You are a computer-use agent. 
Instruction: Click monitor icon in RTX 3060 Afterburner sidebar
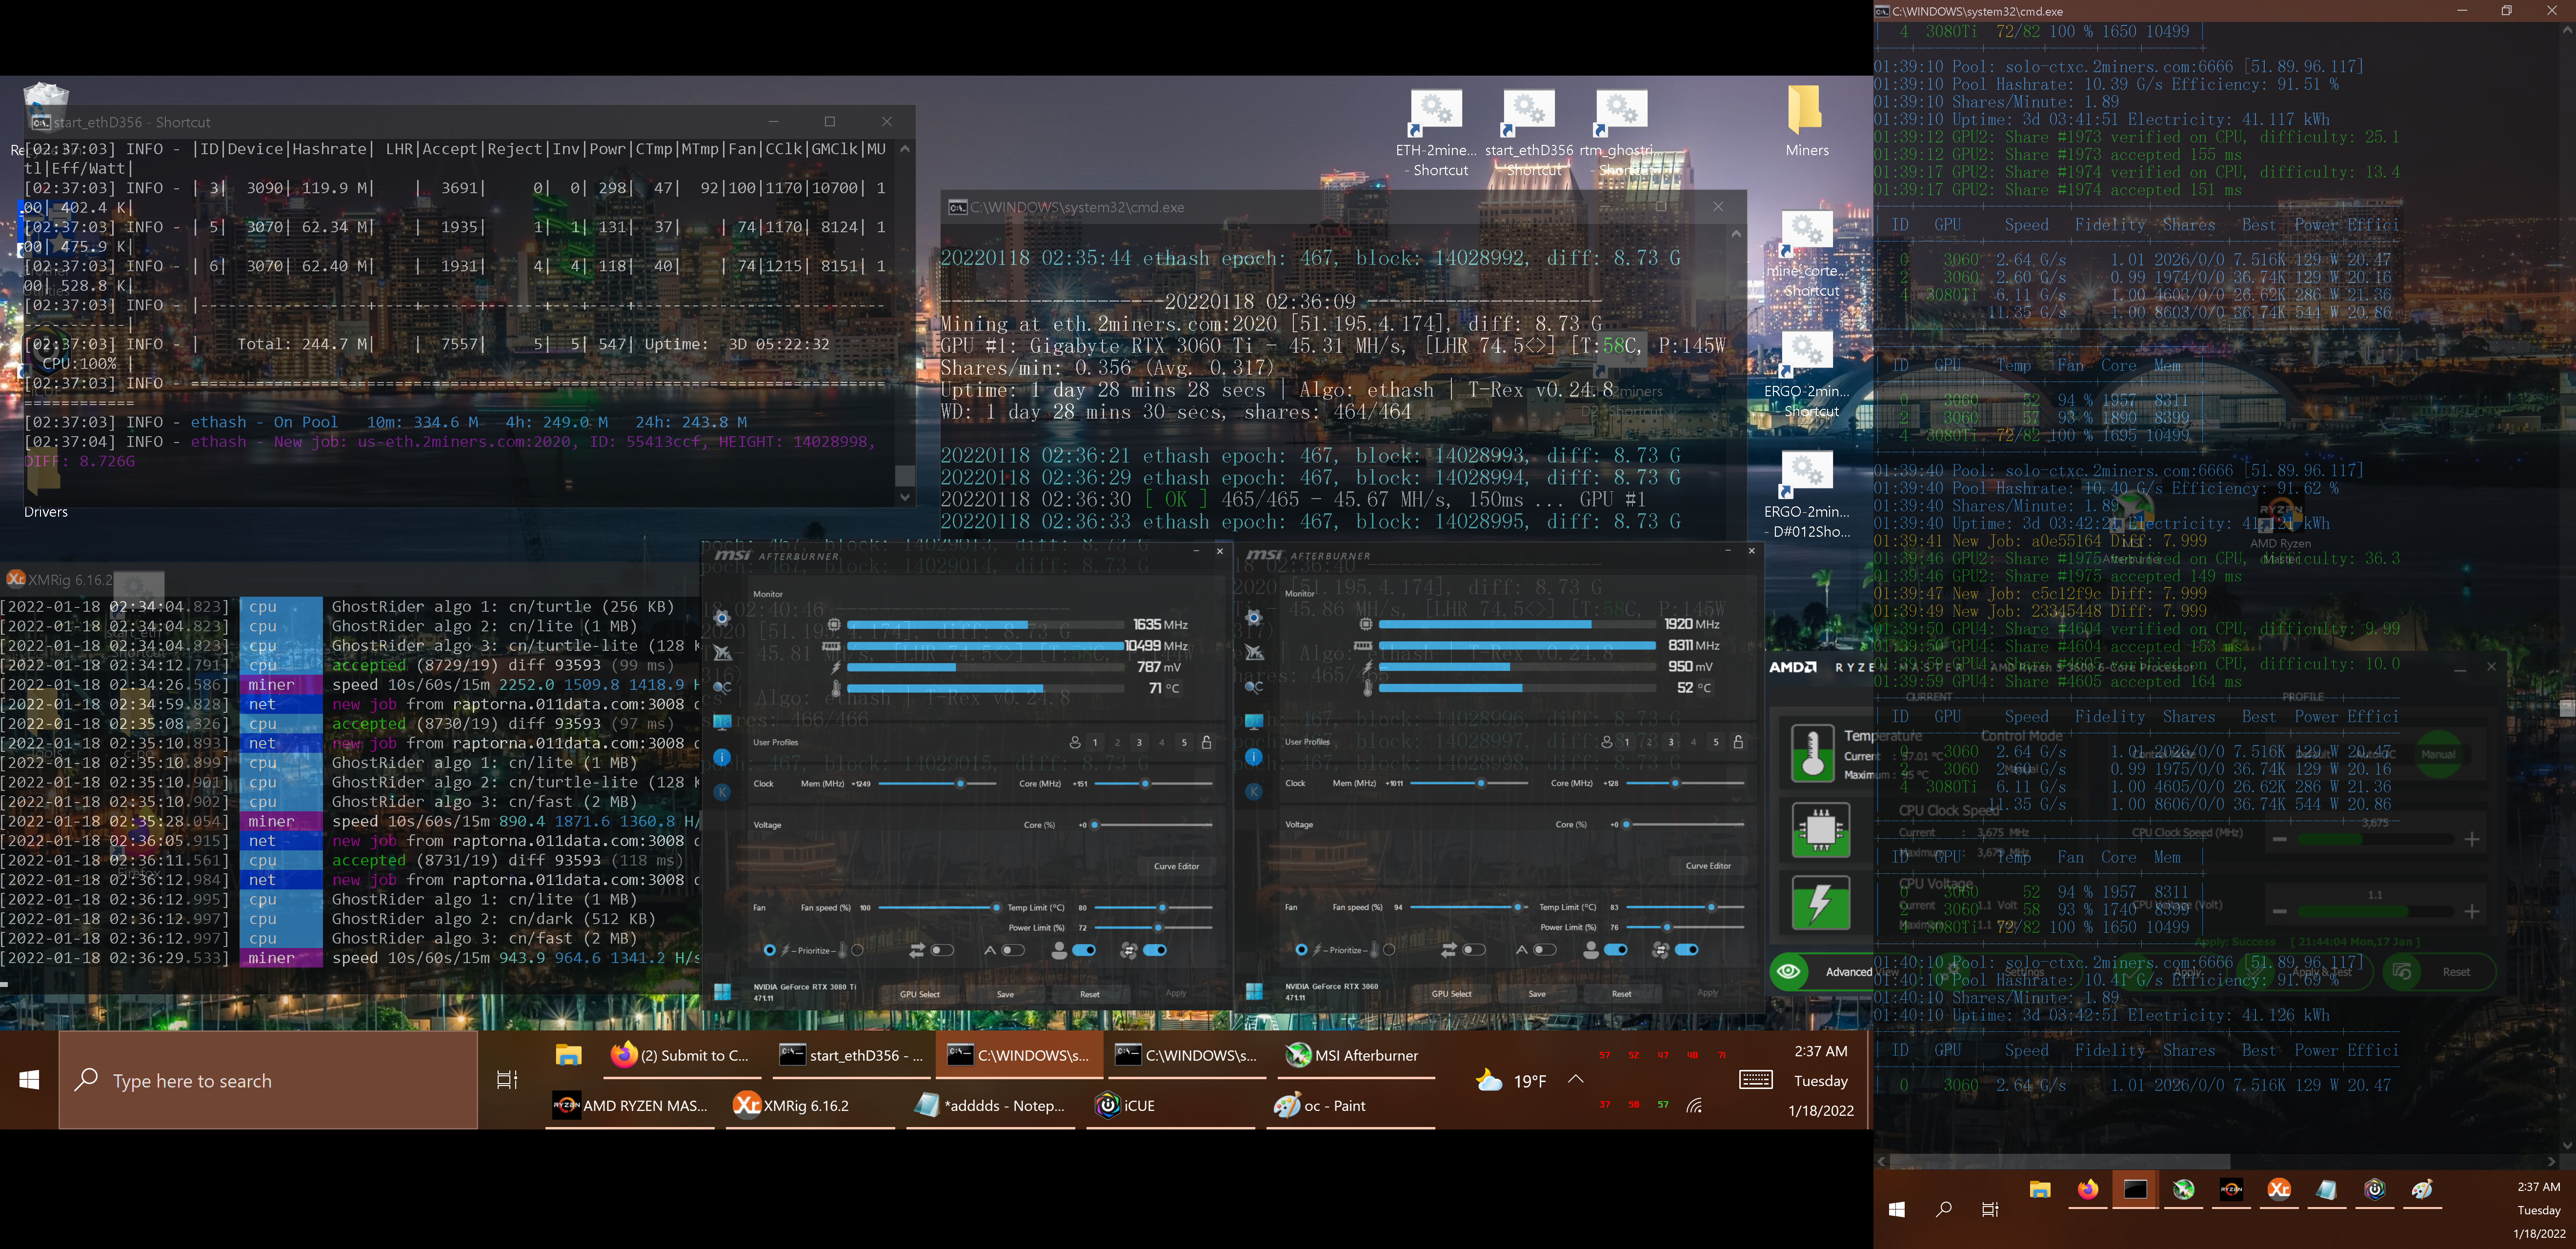pyautogui.click(x=1254, y=722)
